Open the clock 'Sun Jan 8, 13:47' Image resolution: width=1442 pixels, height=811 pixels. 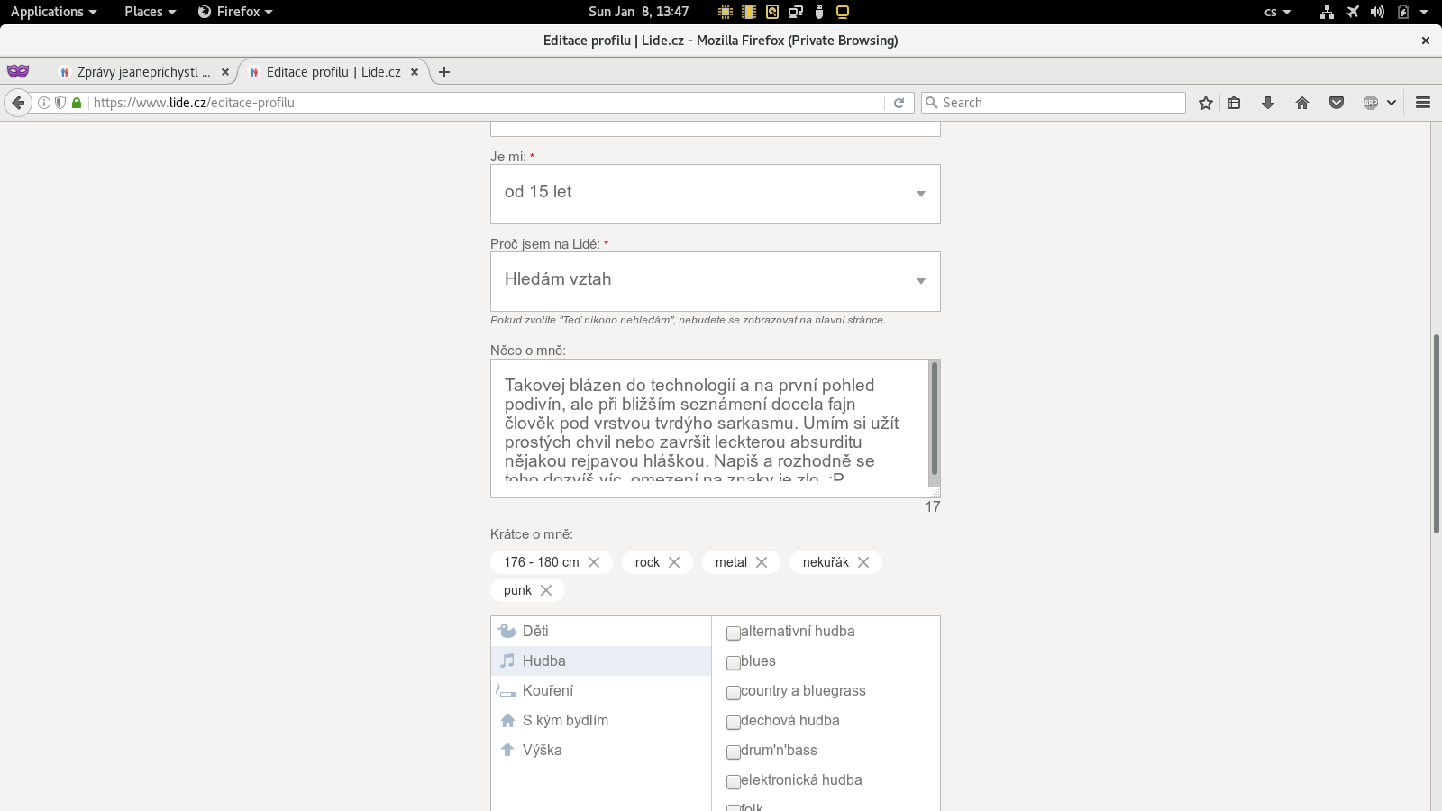click(x=638, y=12)
